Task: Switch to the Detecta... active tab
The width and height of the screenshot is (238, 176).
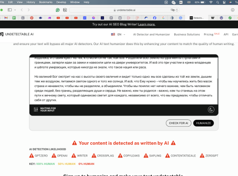Action: coord(197,18)
